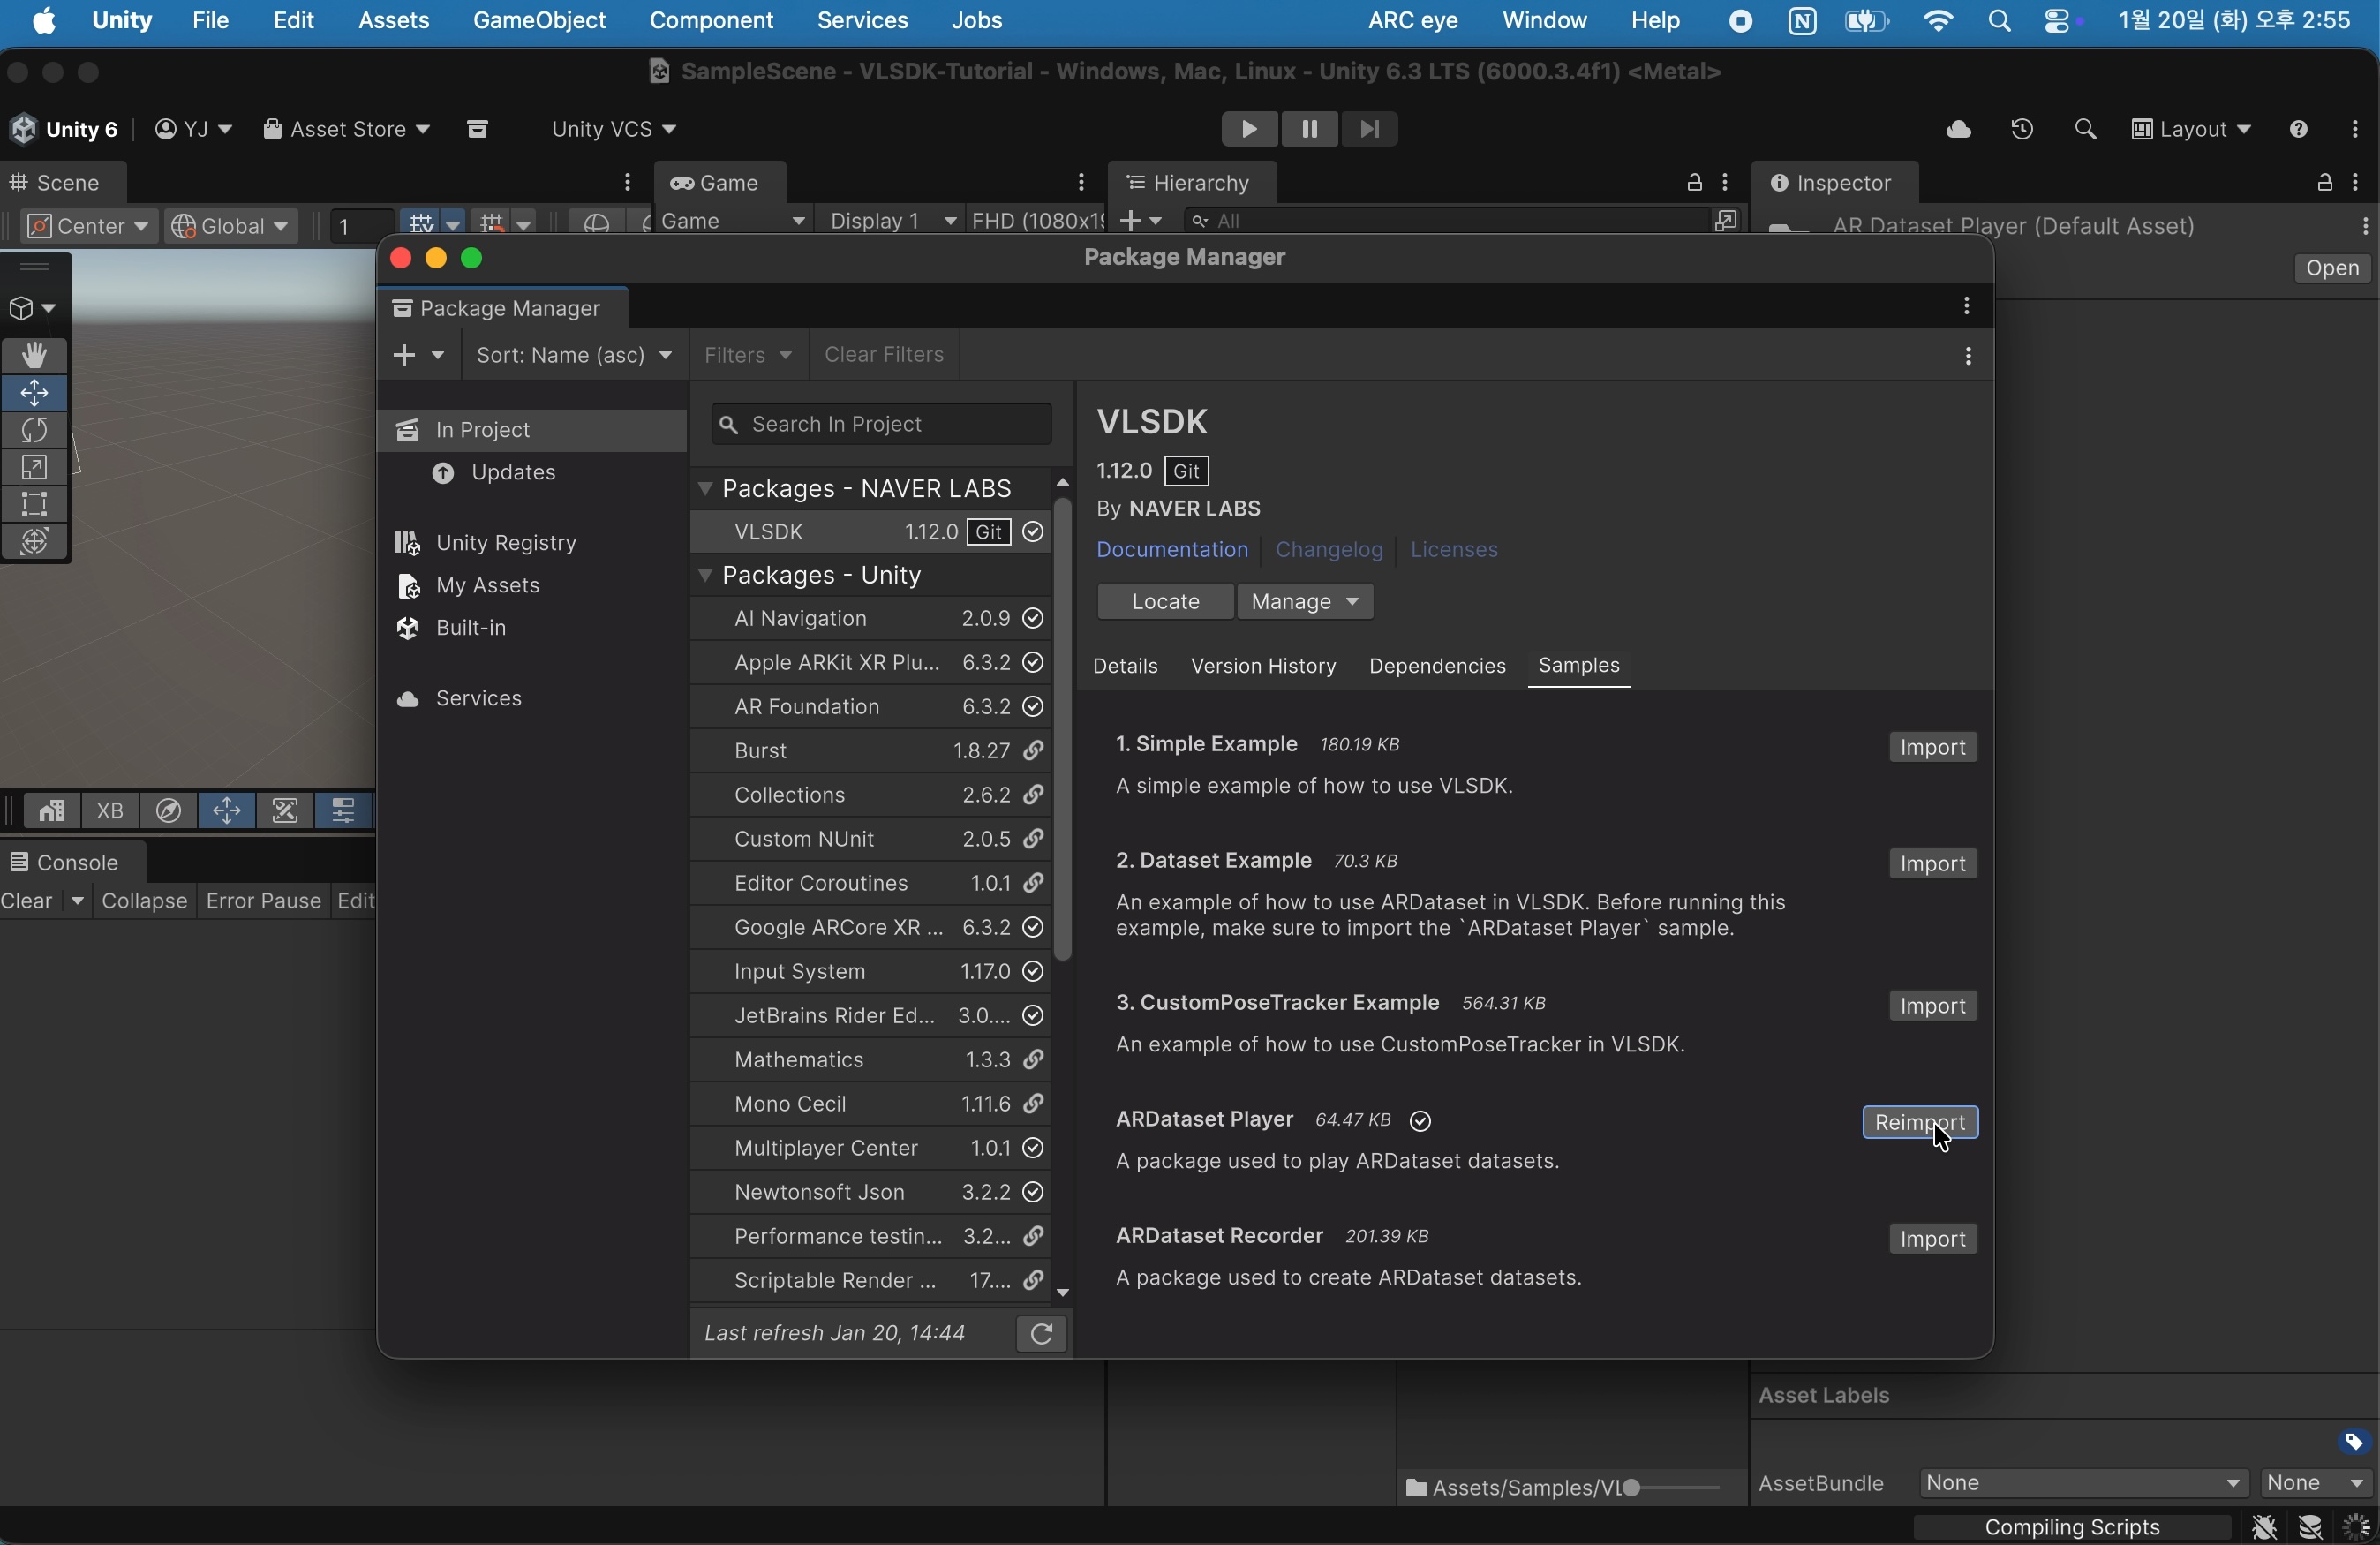The height and width of the screenshot is (1545, 2380).
Task: Toggle Collapse in Console panel
Action: (145, 902)
